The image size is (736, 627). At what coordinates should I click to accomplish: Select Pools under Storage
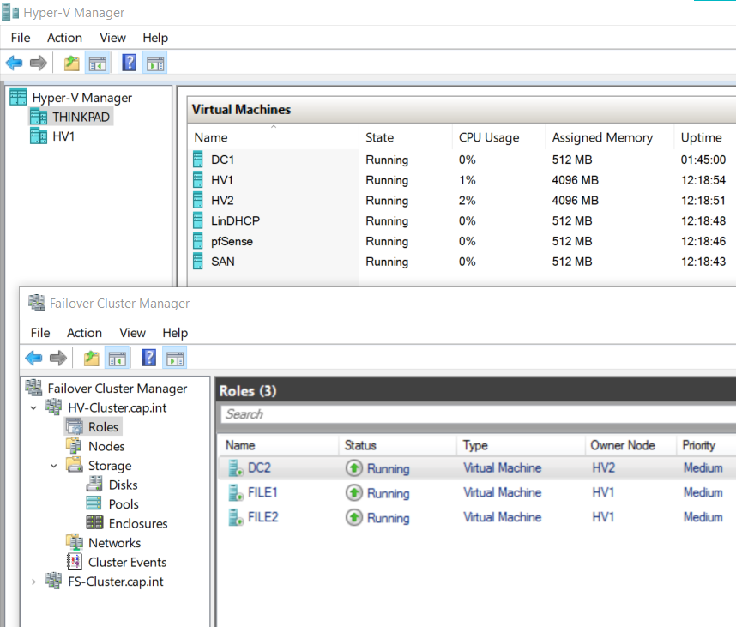click(124, 504)
